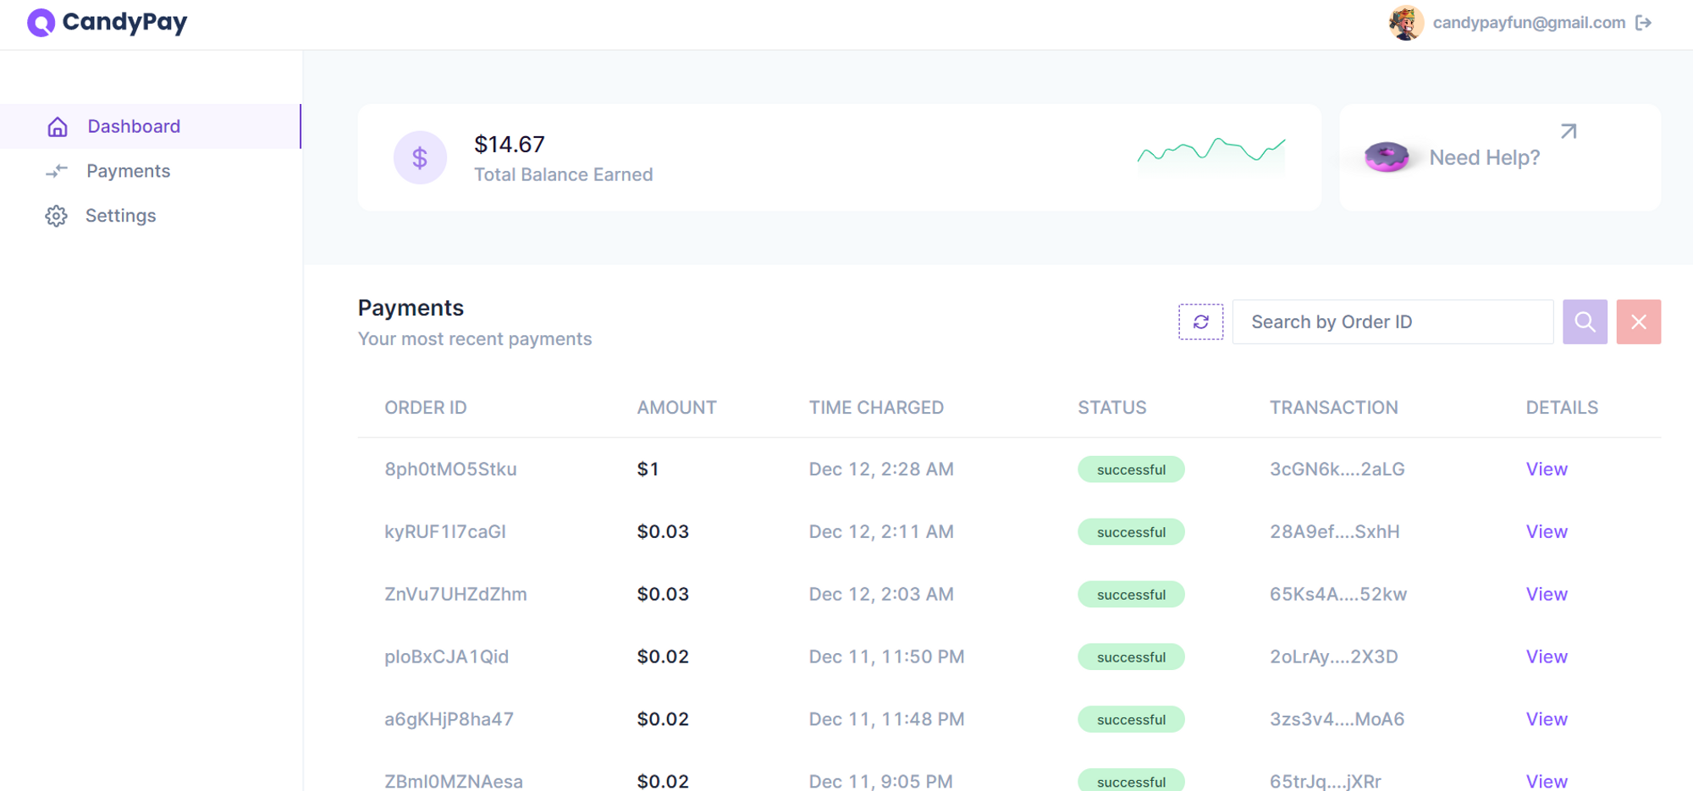View details for order ZnVu7UHZdZhm
Image resolution: width=1693 pixels, height=791 pixels.
coord(1547,594)
